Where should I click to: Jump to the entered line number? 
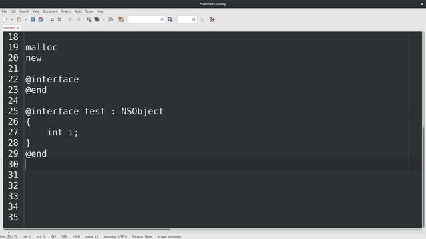click(x=202, y=19)
